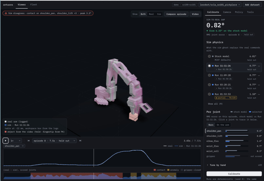Open more options for Run 11:11:26
264x181 pixels.
(259, 66)
